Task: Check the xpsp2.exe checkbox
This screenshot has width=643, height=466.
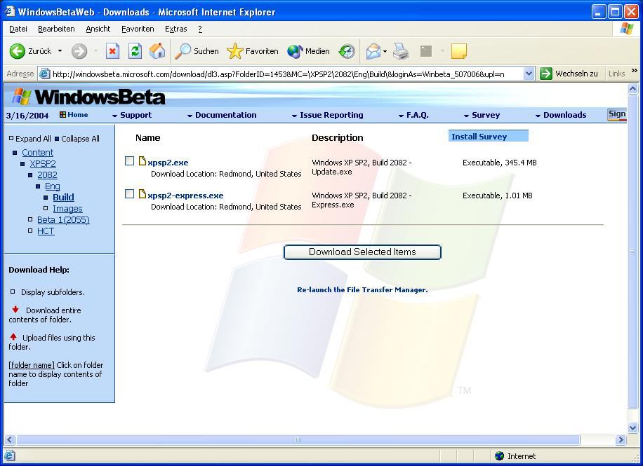Action: 130,161
